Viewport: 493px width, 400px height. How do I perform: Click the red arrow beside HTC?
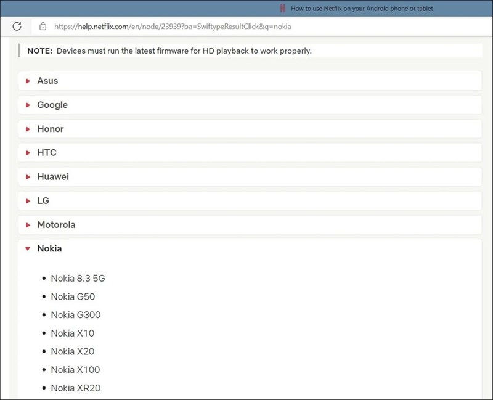coord(28,153)
